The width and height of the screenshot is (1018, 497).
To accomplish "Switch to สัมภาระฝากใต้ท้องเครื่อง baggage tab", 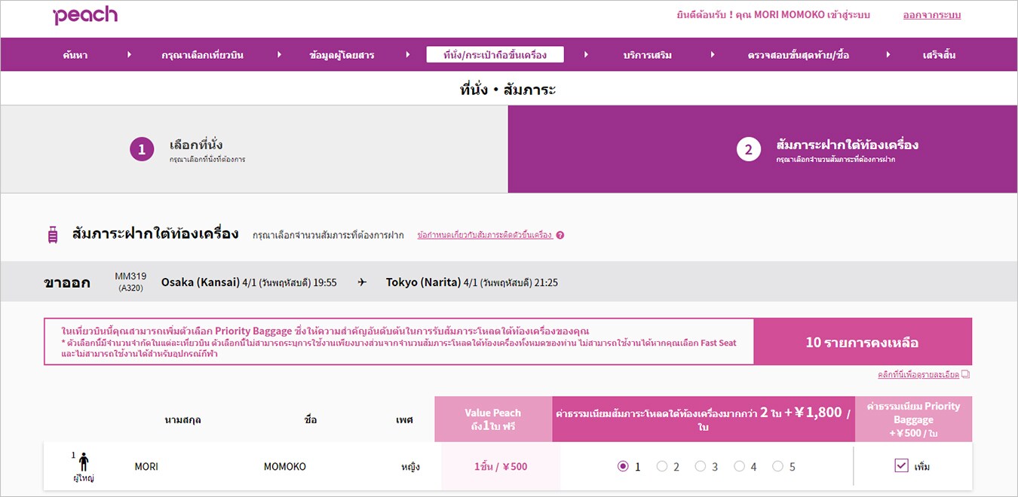I will 762,149.
